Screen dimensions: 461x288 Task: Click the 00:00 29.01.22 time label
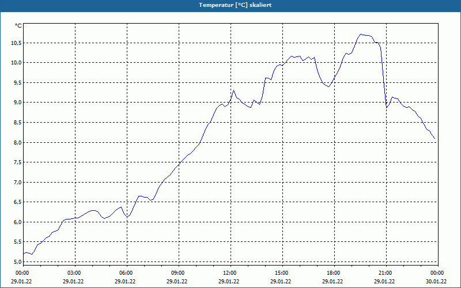[x=21, y=277]
